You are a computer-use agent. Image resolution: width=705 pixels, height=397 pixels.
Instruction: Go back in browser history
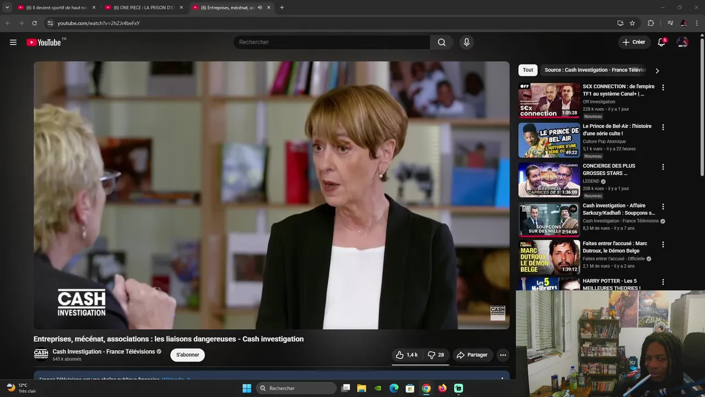(x=8, y=23)
